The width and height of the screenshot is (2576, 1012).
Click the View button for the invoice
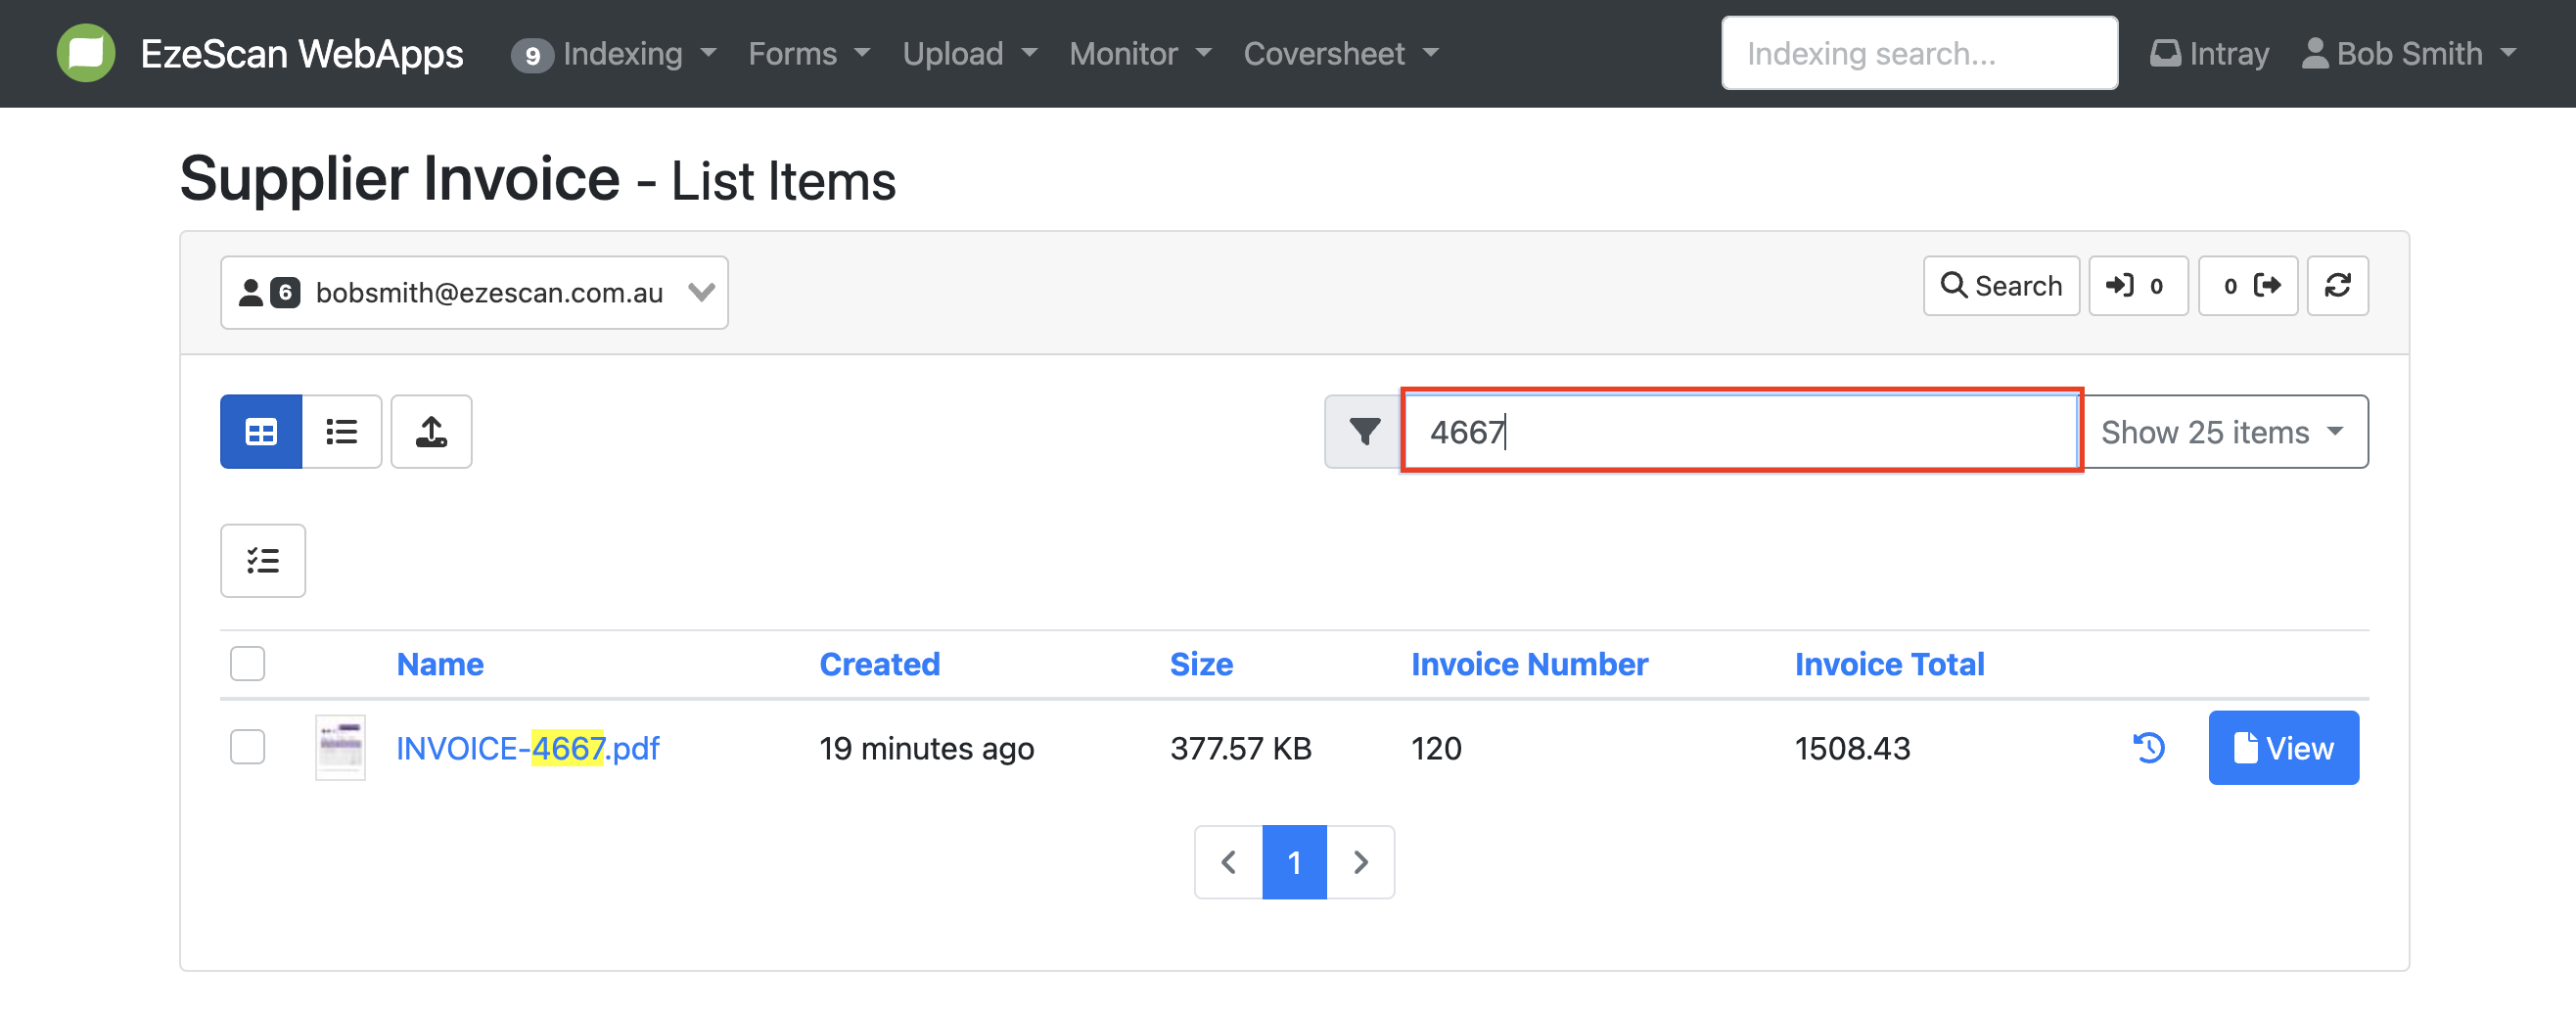click(x=2283, y=748)
